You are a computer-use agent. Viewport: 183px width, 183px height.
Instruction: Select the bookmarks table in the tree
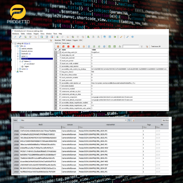(x=24, y=53)
